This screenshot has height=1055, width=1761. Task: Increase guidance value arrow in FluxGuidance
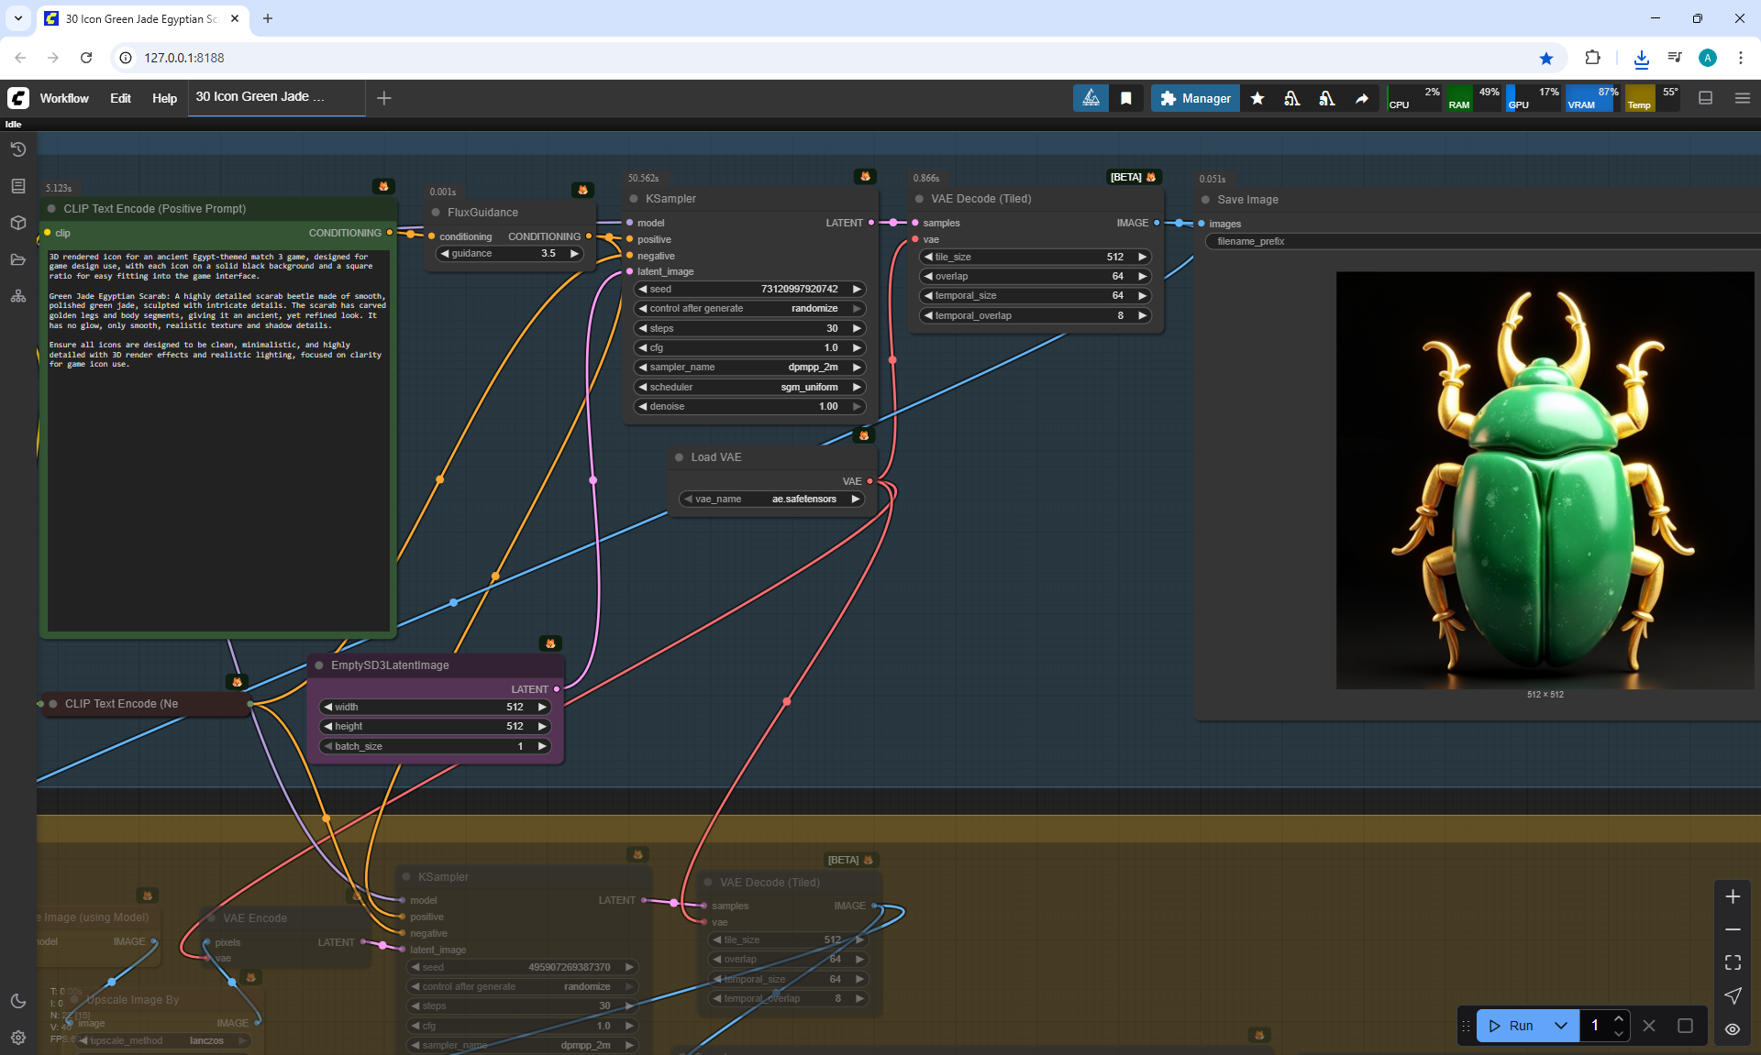point(575,254)
